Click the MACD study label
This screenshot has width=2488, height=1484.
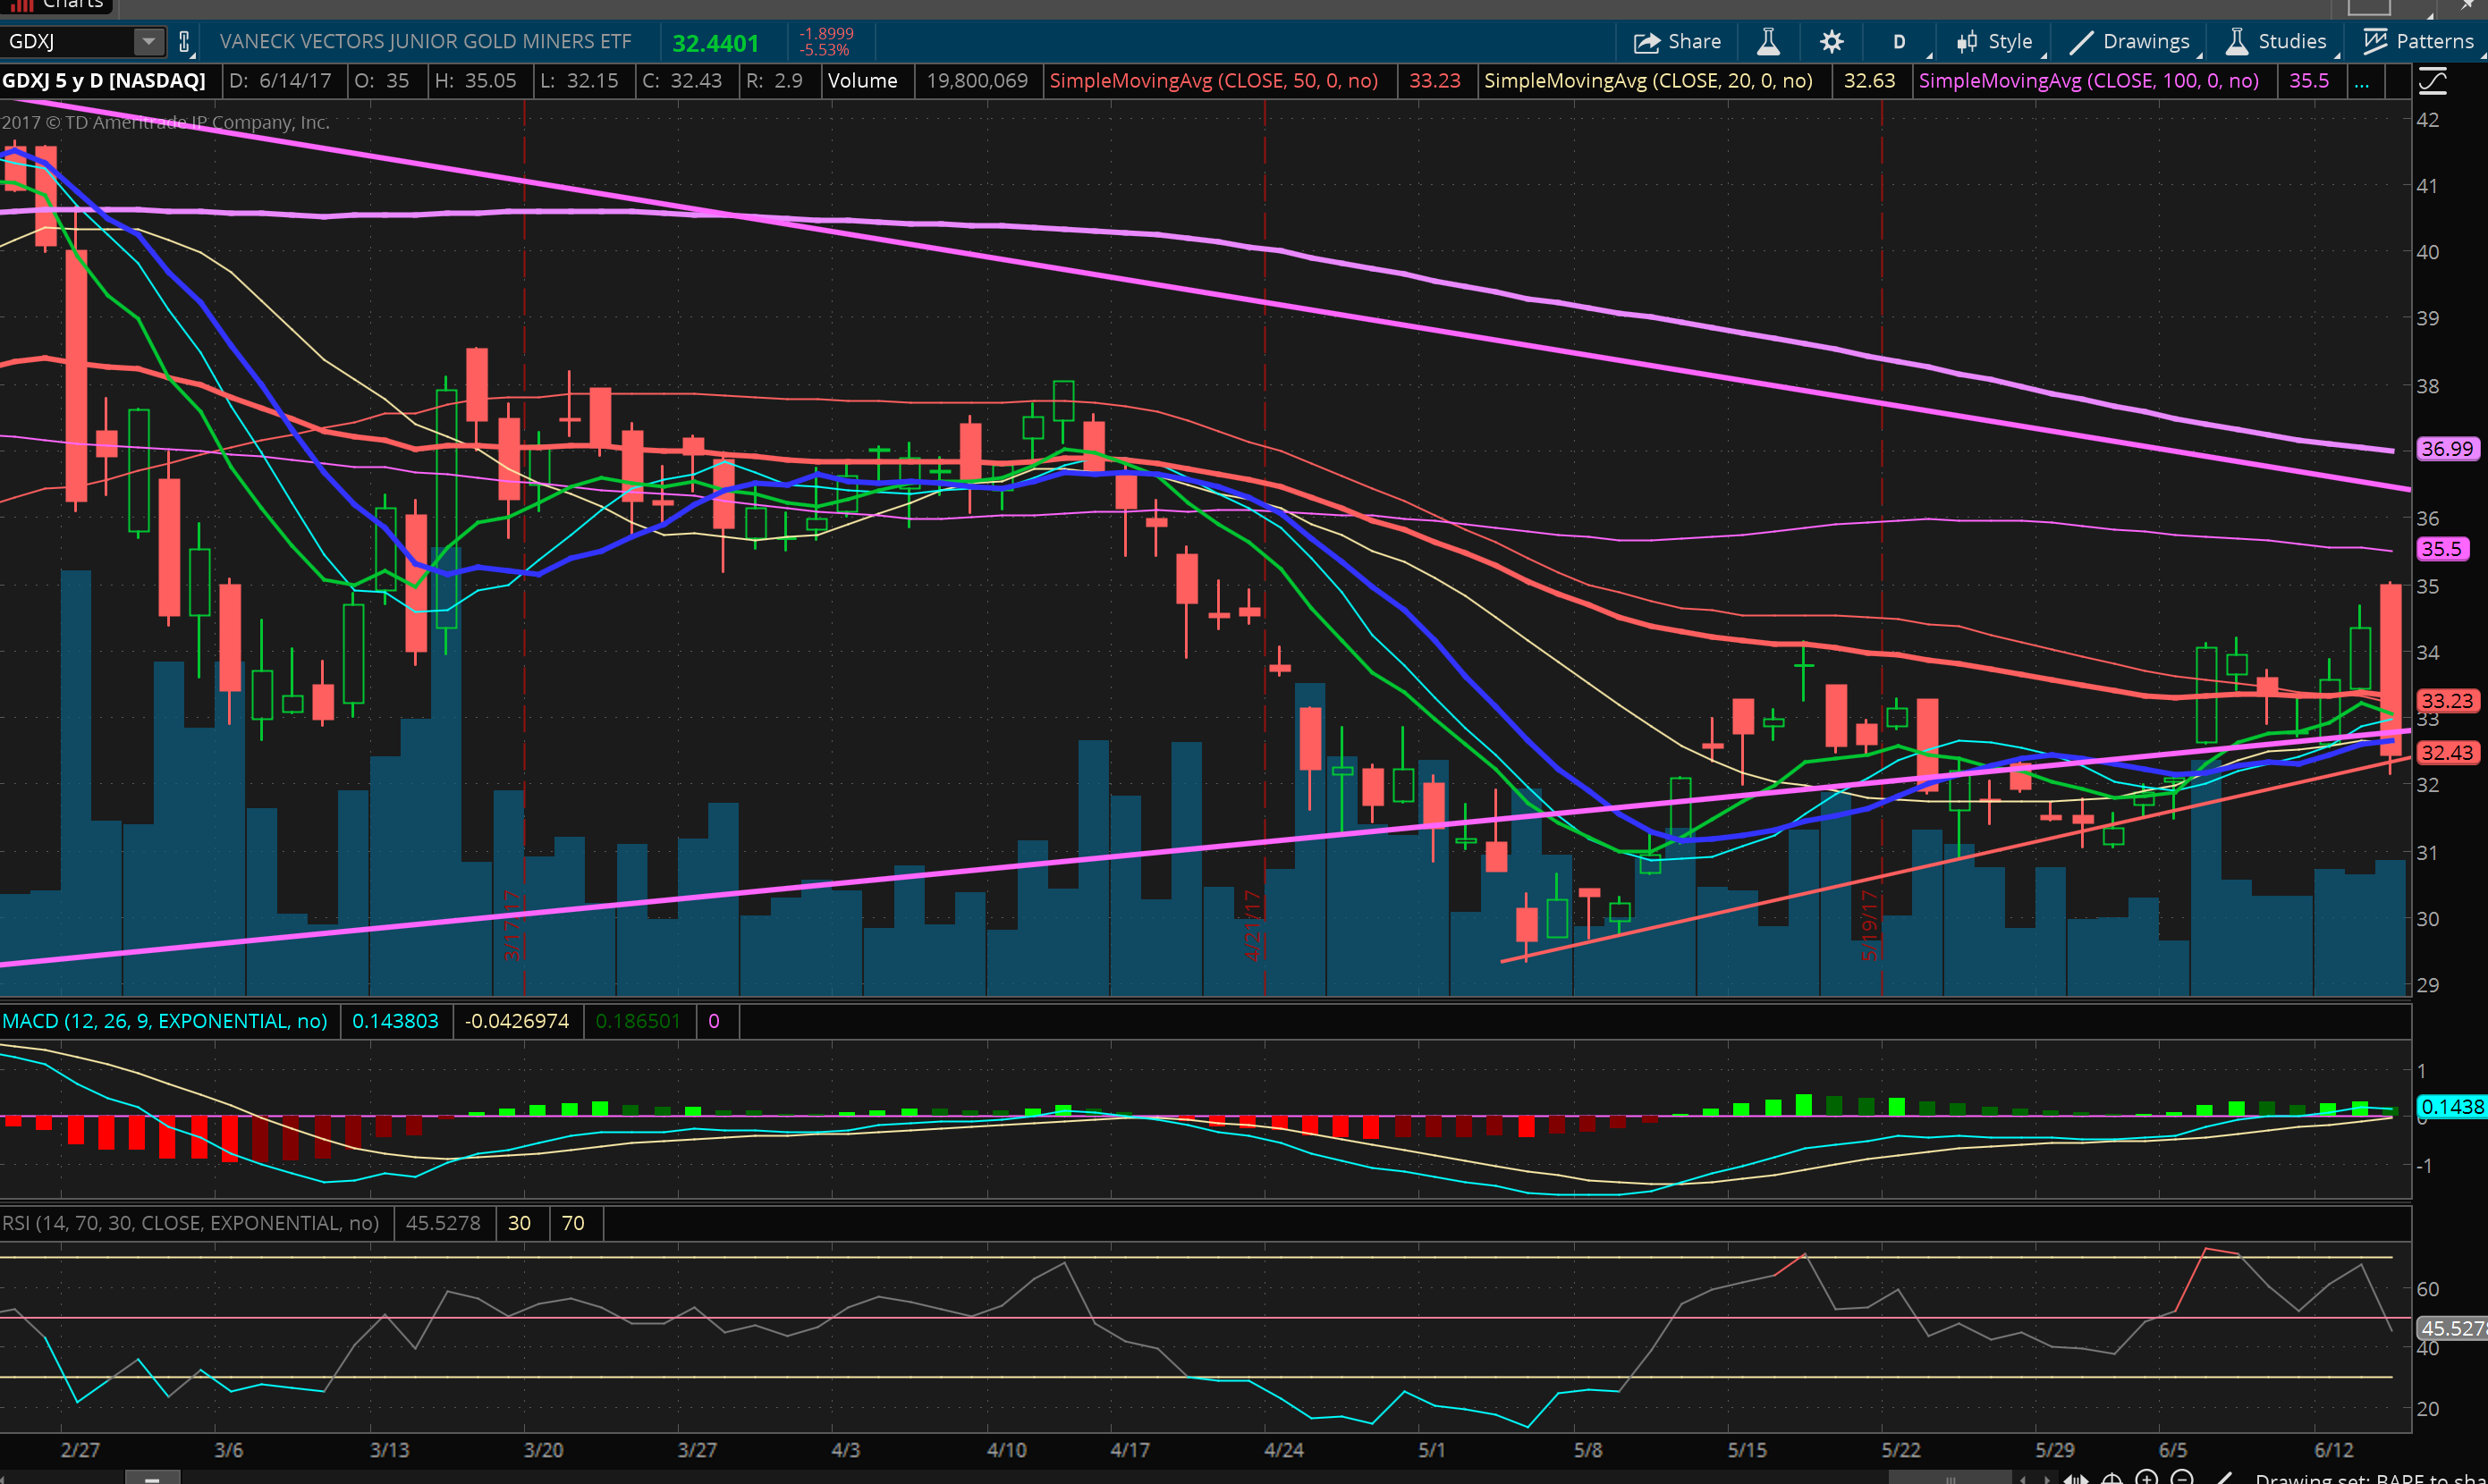point(165,1021)
